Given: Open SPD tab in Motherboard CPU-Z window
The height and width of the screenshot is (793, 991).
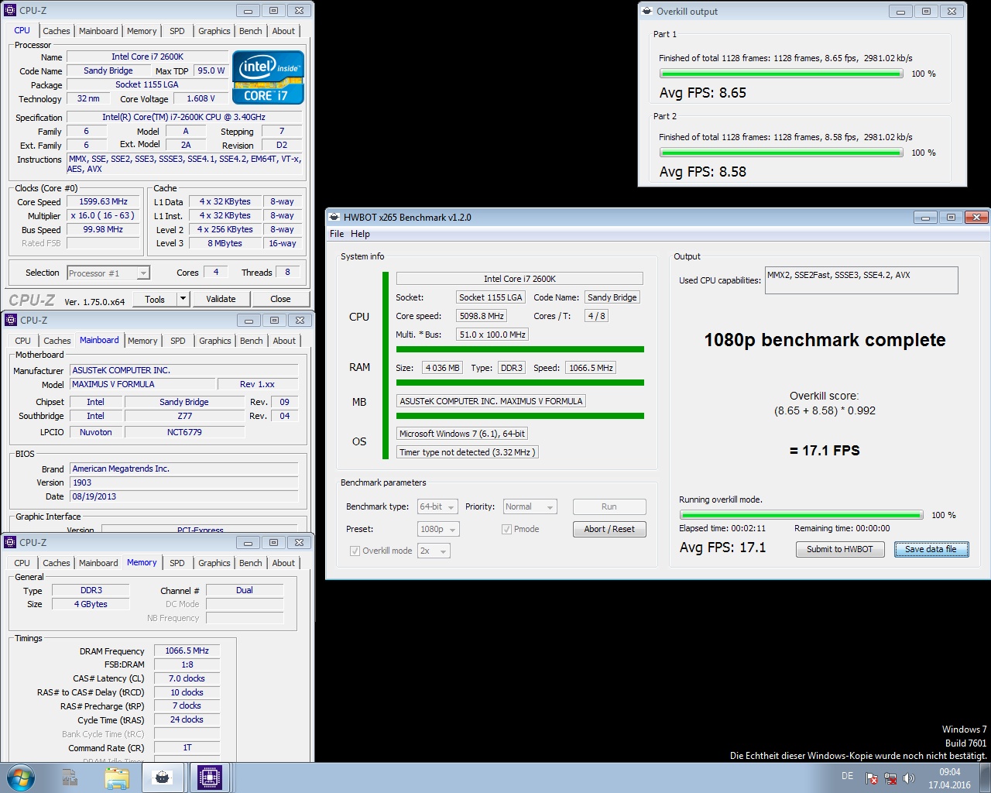Looking at the screenshot, I should 178,341.
